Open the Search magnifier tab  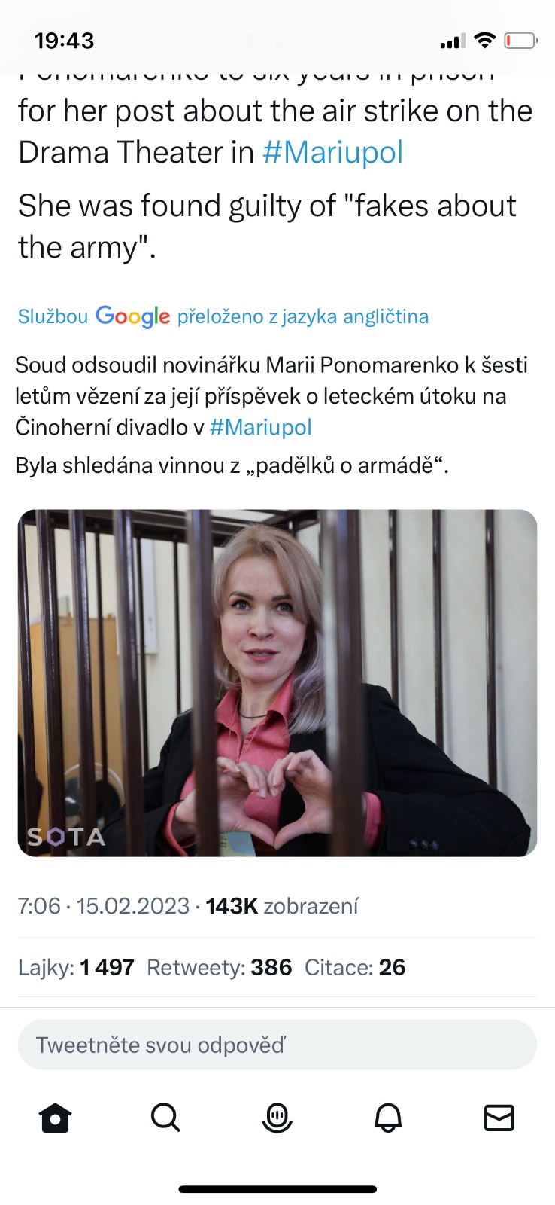coord(165,1118)
